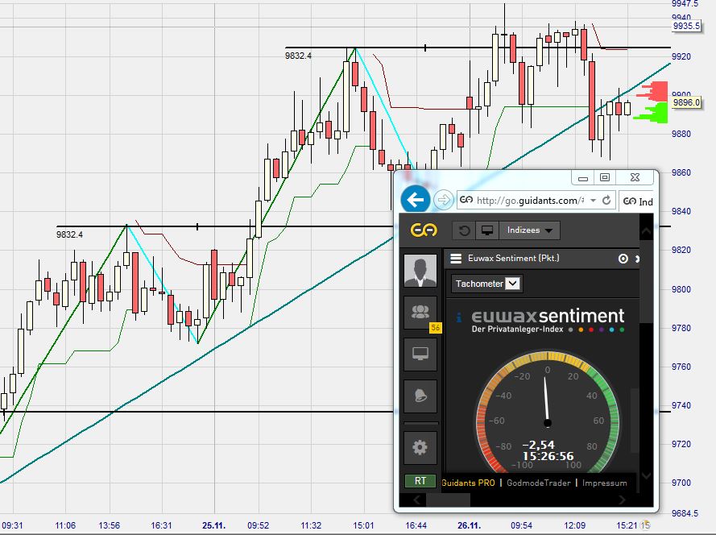The height and width of the screenshot is (535, 716).
Task: Open the user profile avatar
Action: click(420, 271)
